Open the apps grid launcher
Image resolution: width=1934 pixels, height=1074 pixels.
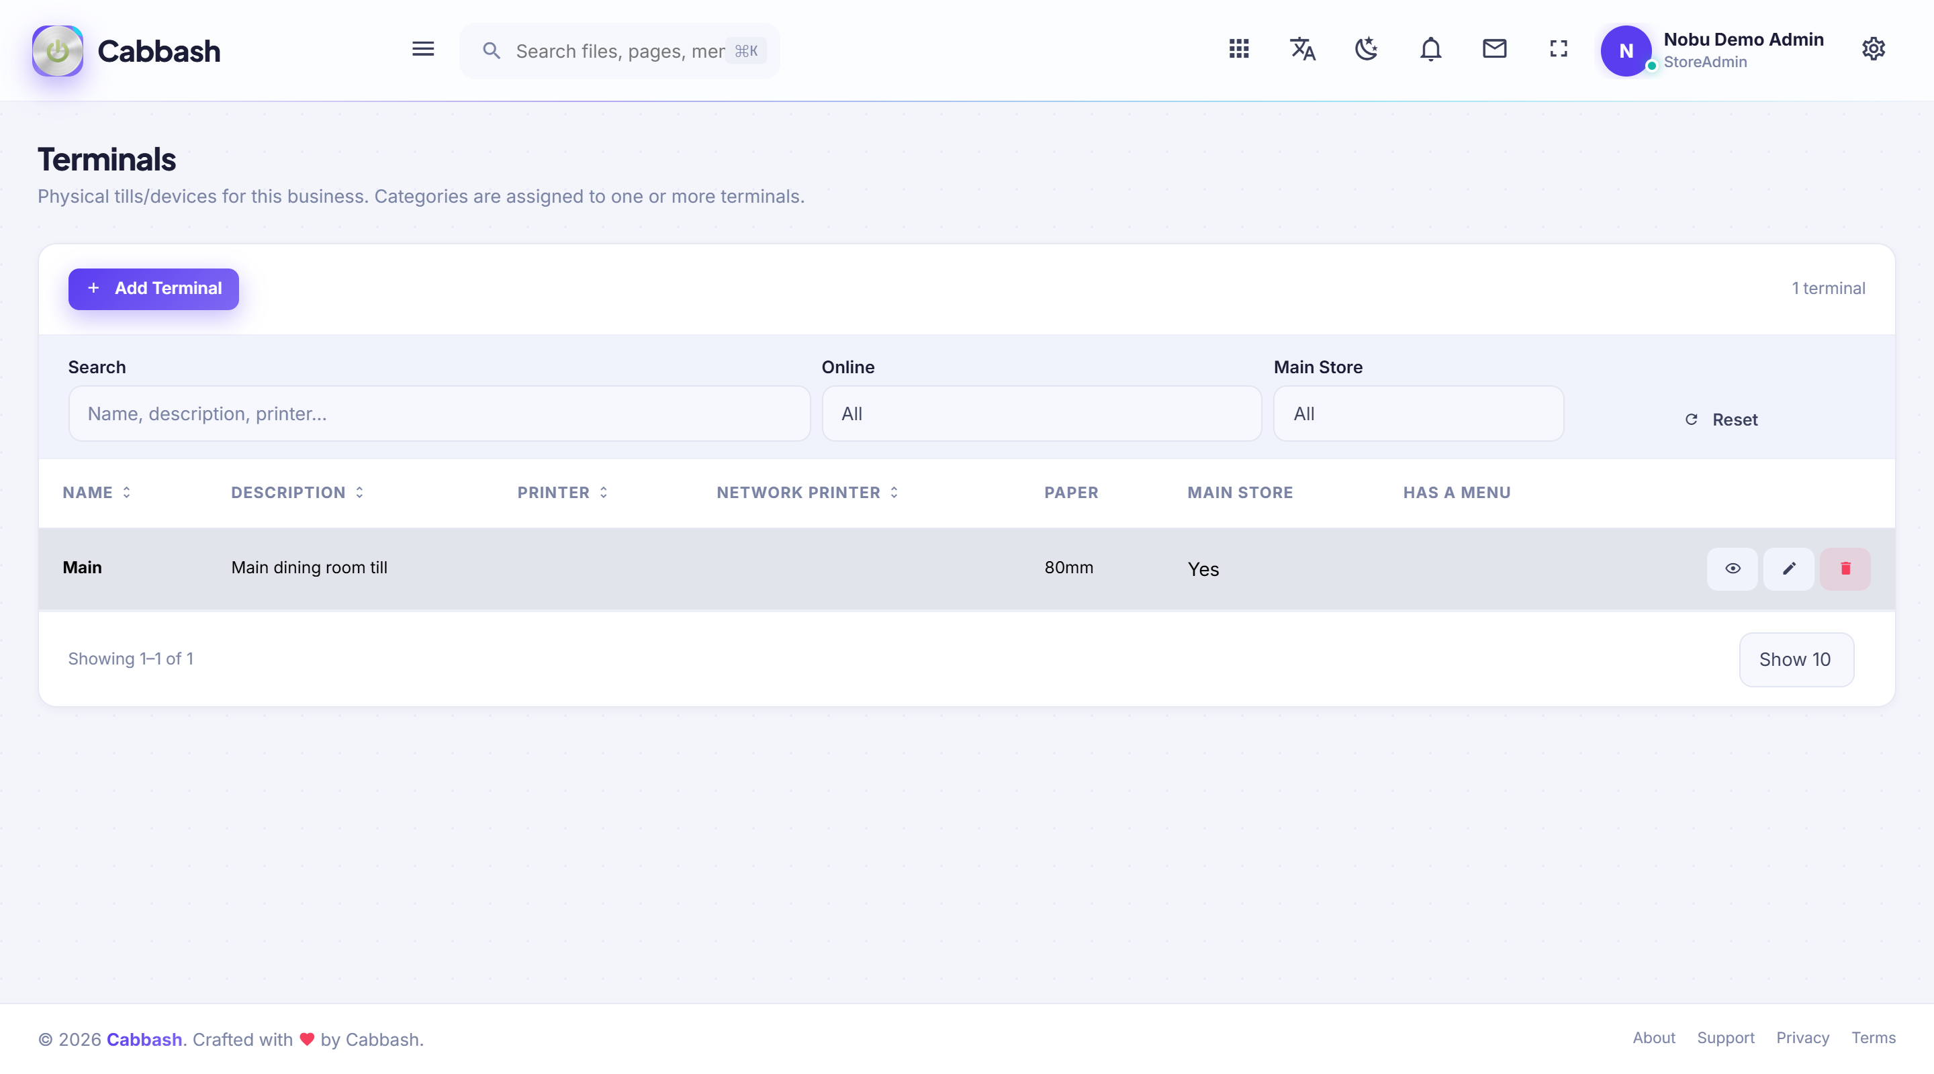[x=1239, y=50]
